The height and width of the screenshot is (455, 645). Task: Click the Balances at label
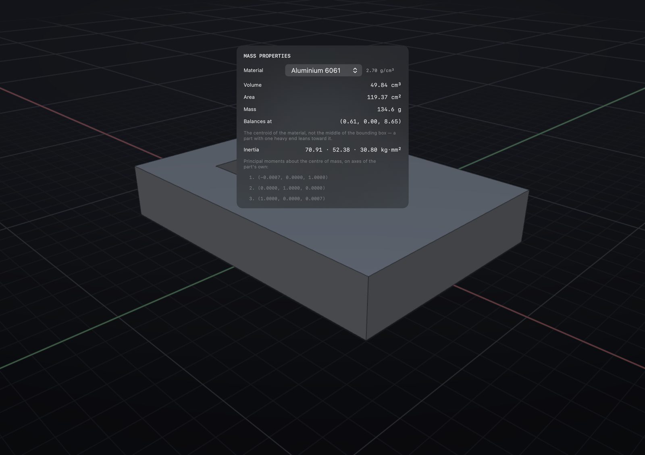pyautogui.click(x=258, y=121)
